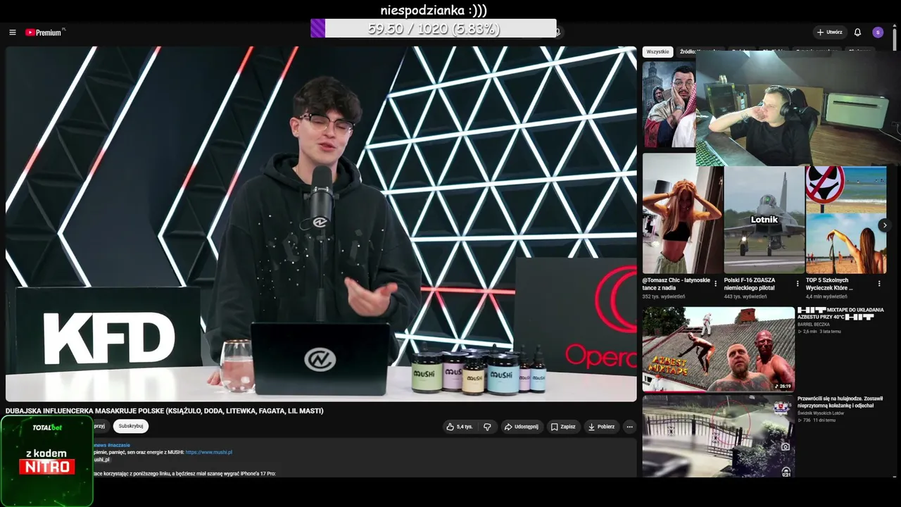
Task: Select the Wszystkie filter chip
Action: tap(657, 52)
